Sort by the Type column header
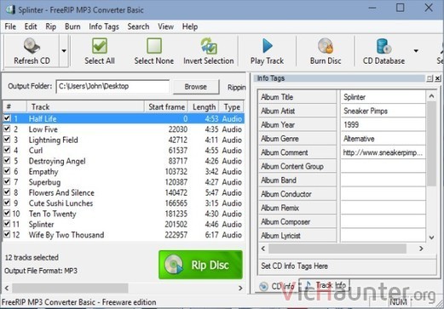444x309 pixels. click(x=232, y=107)
